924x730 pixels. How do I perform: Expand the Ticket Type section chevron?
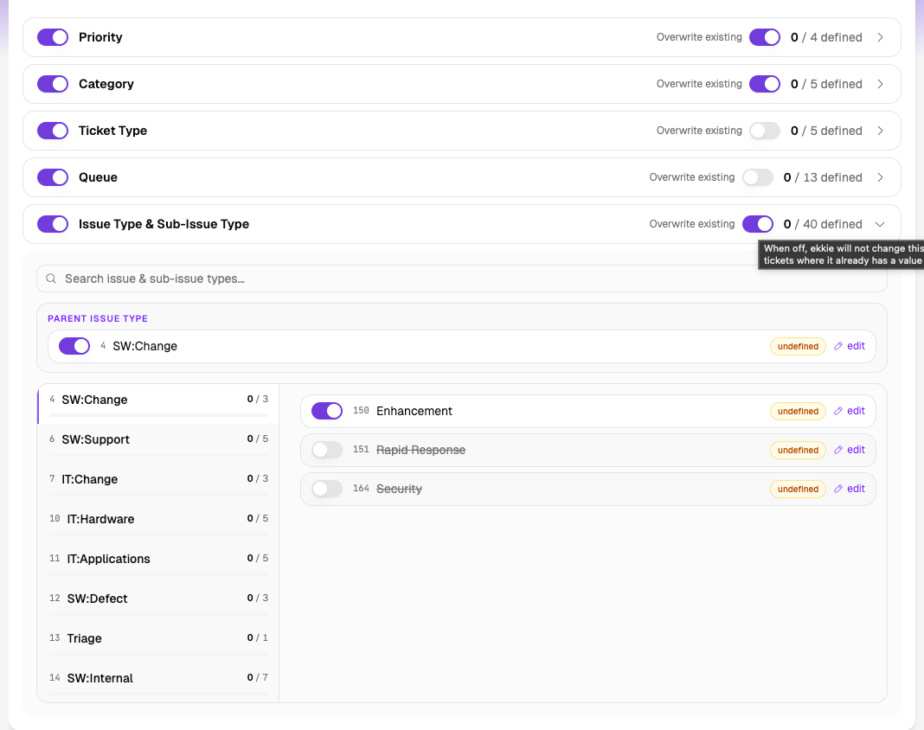coord(880,131)
